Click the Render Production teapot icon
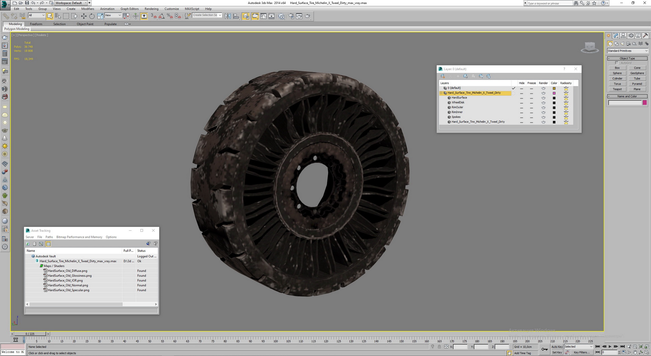651x356 pixels. click(308, 16)
